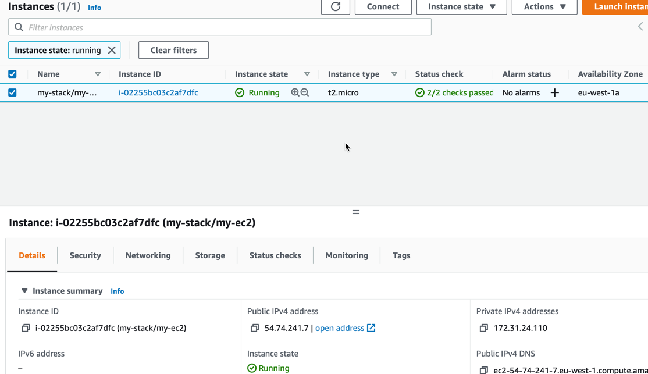This screenshot has height=374, width=648.
Task: Copy the Public IPv4 DNS name
Action: [x=483, y=370]
